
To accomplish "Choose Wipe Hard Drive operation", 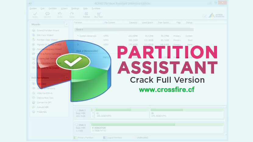I will [x=45, y=93].
